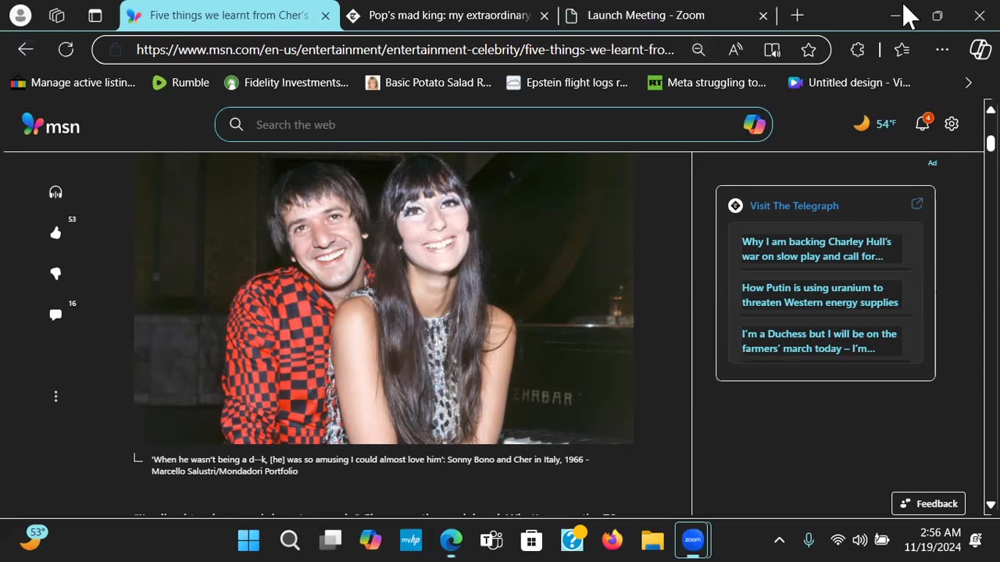
Task: Open the Workspaces icon
Action: point(56,15)
